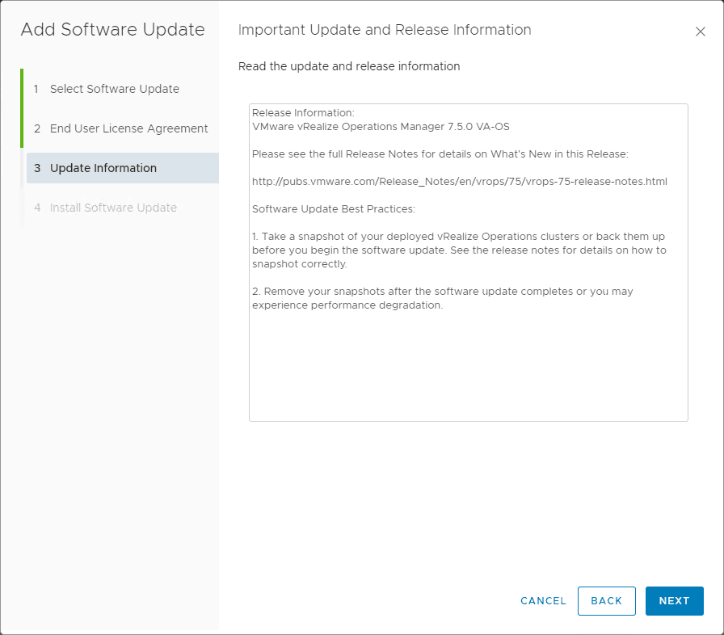724x635 pixels.
Task: Close the Add Software Update dialog
Action: click(701, 32)
